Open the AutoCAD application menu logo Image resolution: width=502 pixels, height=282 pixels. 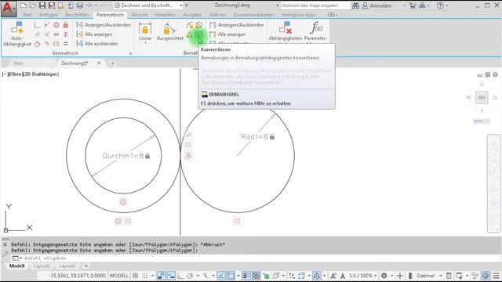tap(9, 9)
